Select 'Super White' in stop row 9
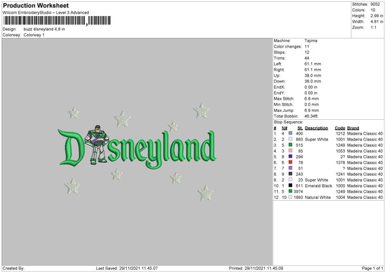This screenshot has width=386, height=273. 317,180
